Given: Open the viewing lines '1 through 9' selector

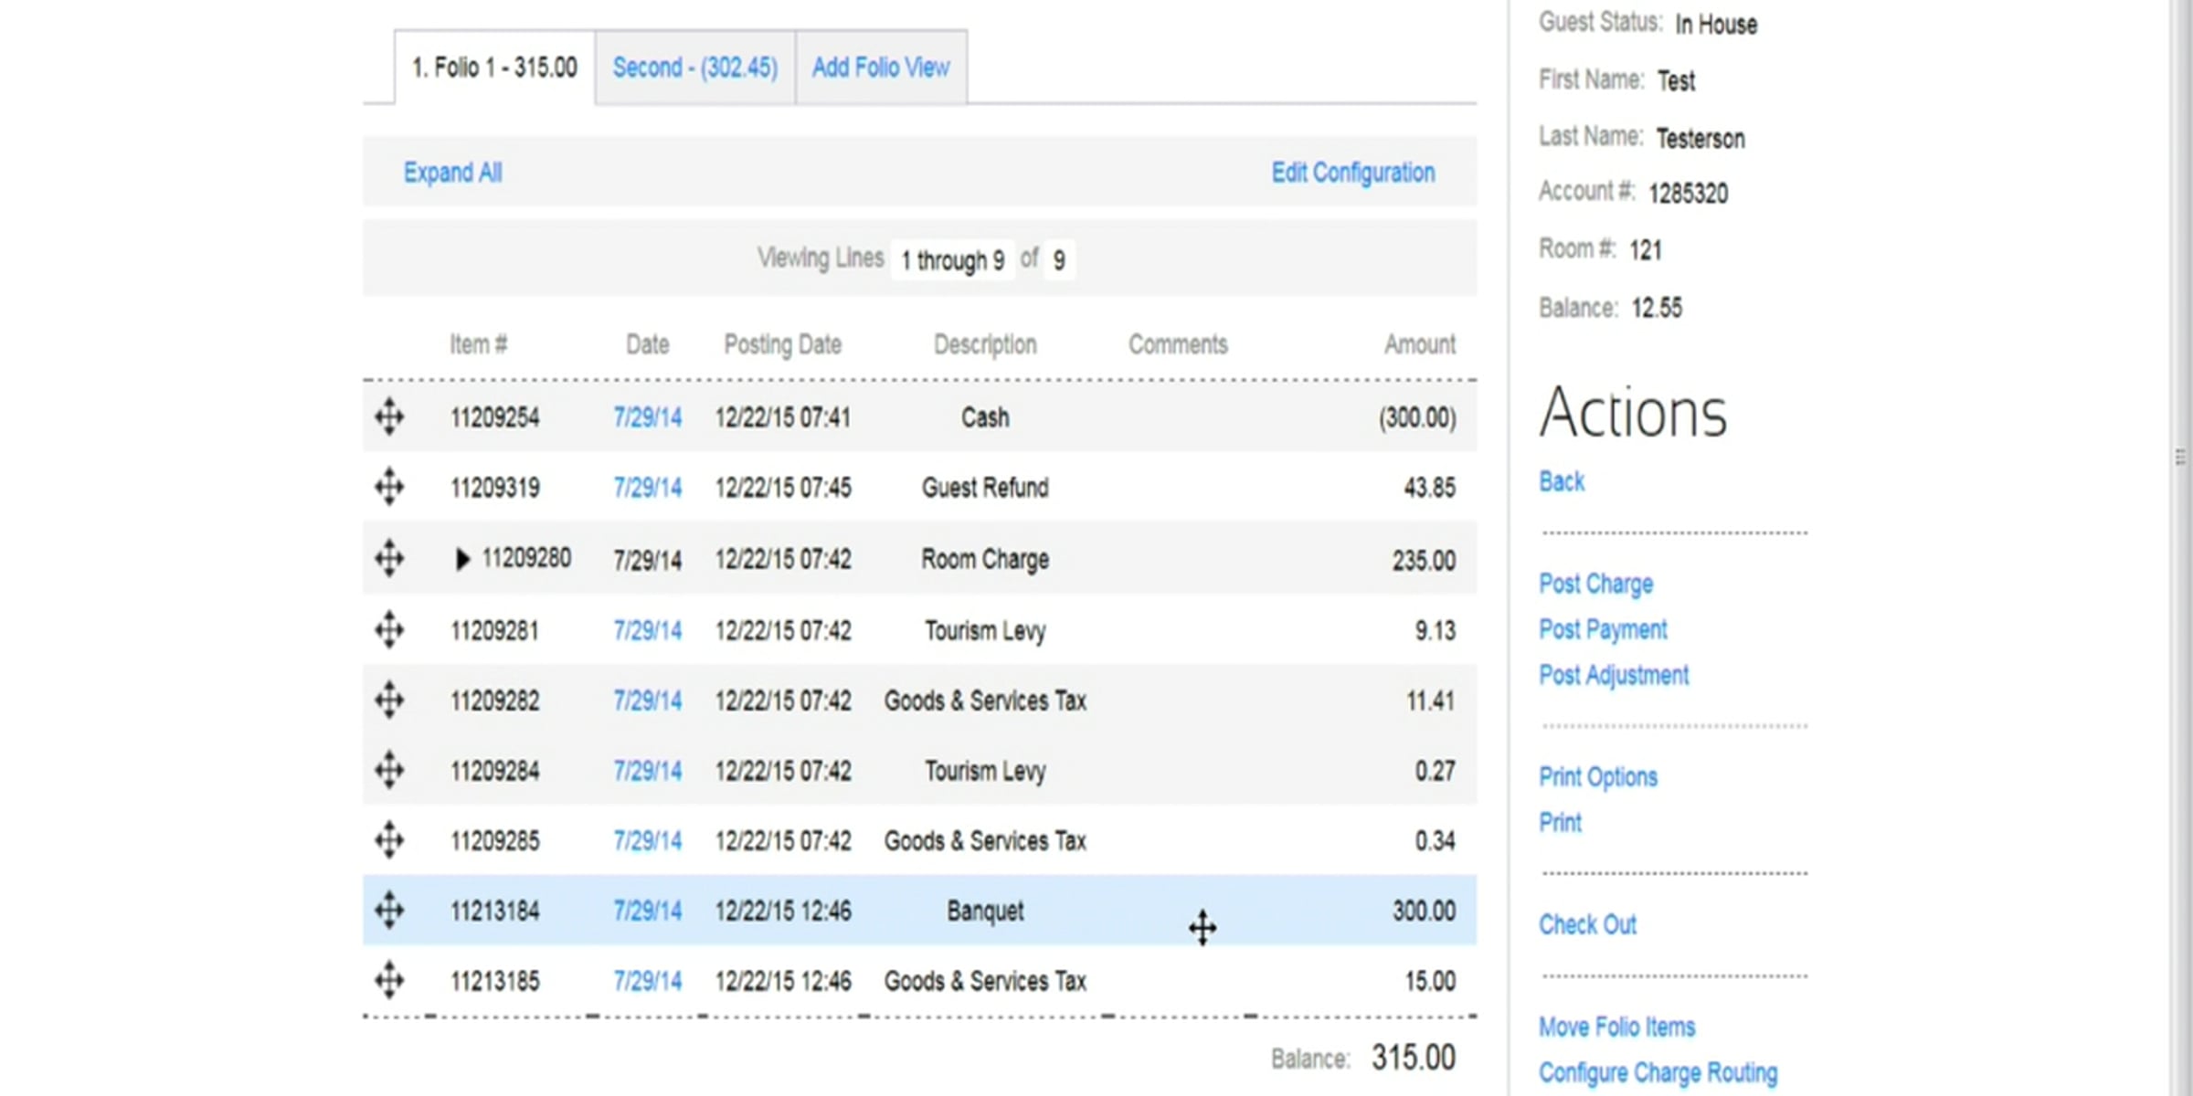Looking at the screenshot, I should tap(952, 260).
